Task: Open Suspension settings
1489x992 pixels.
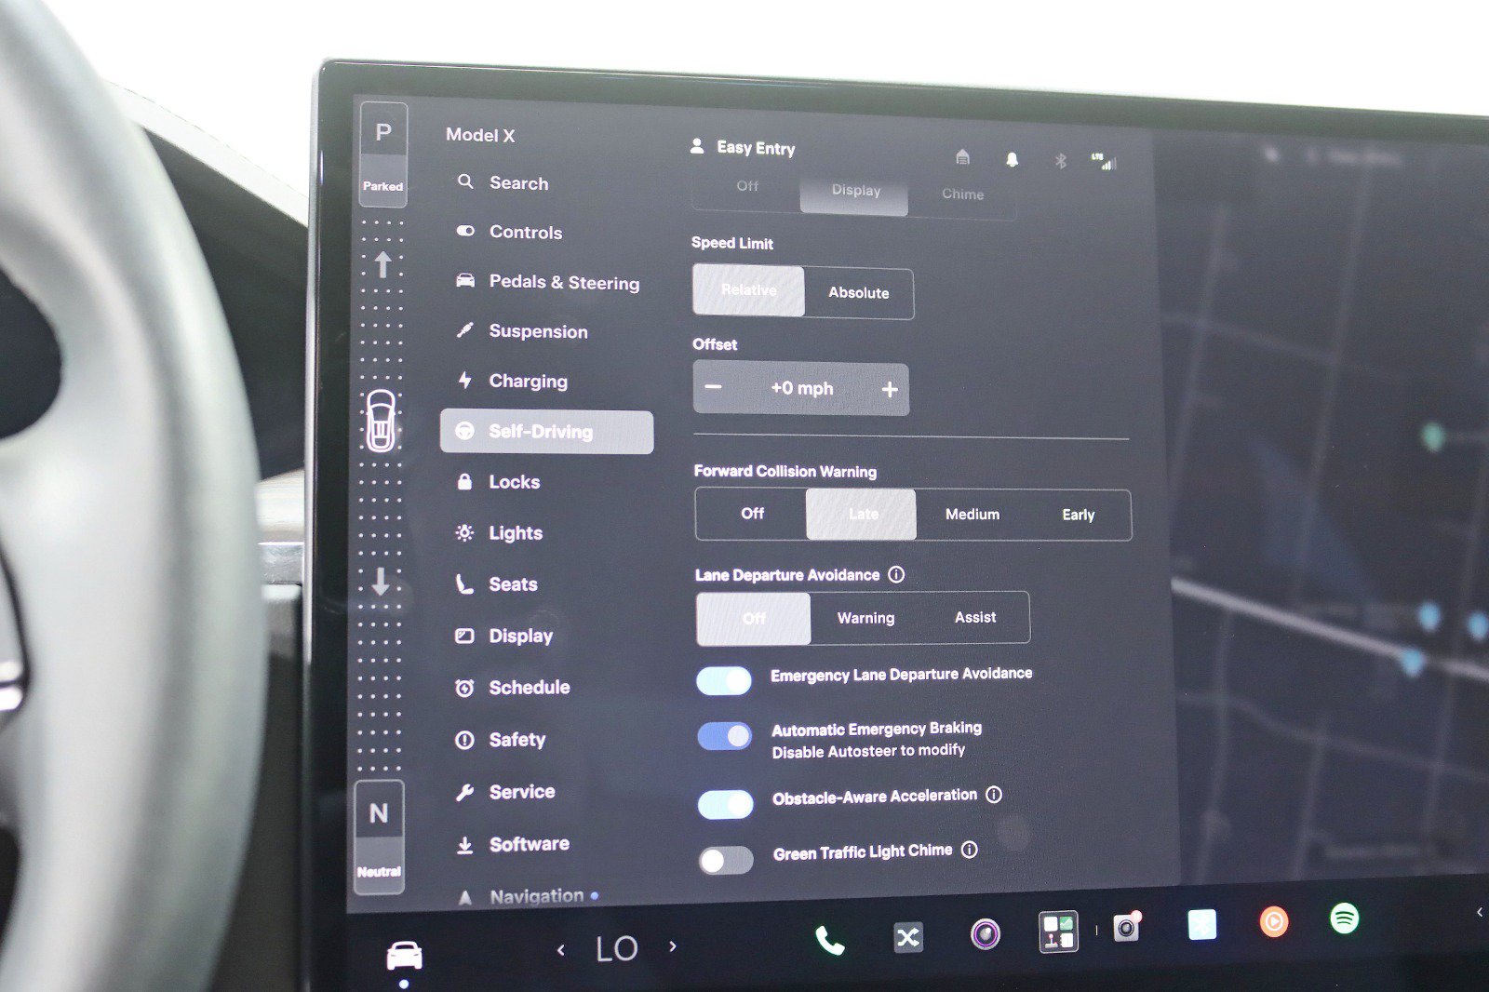Action: coord(522,331)
